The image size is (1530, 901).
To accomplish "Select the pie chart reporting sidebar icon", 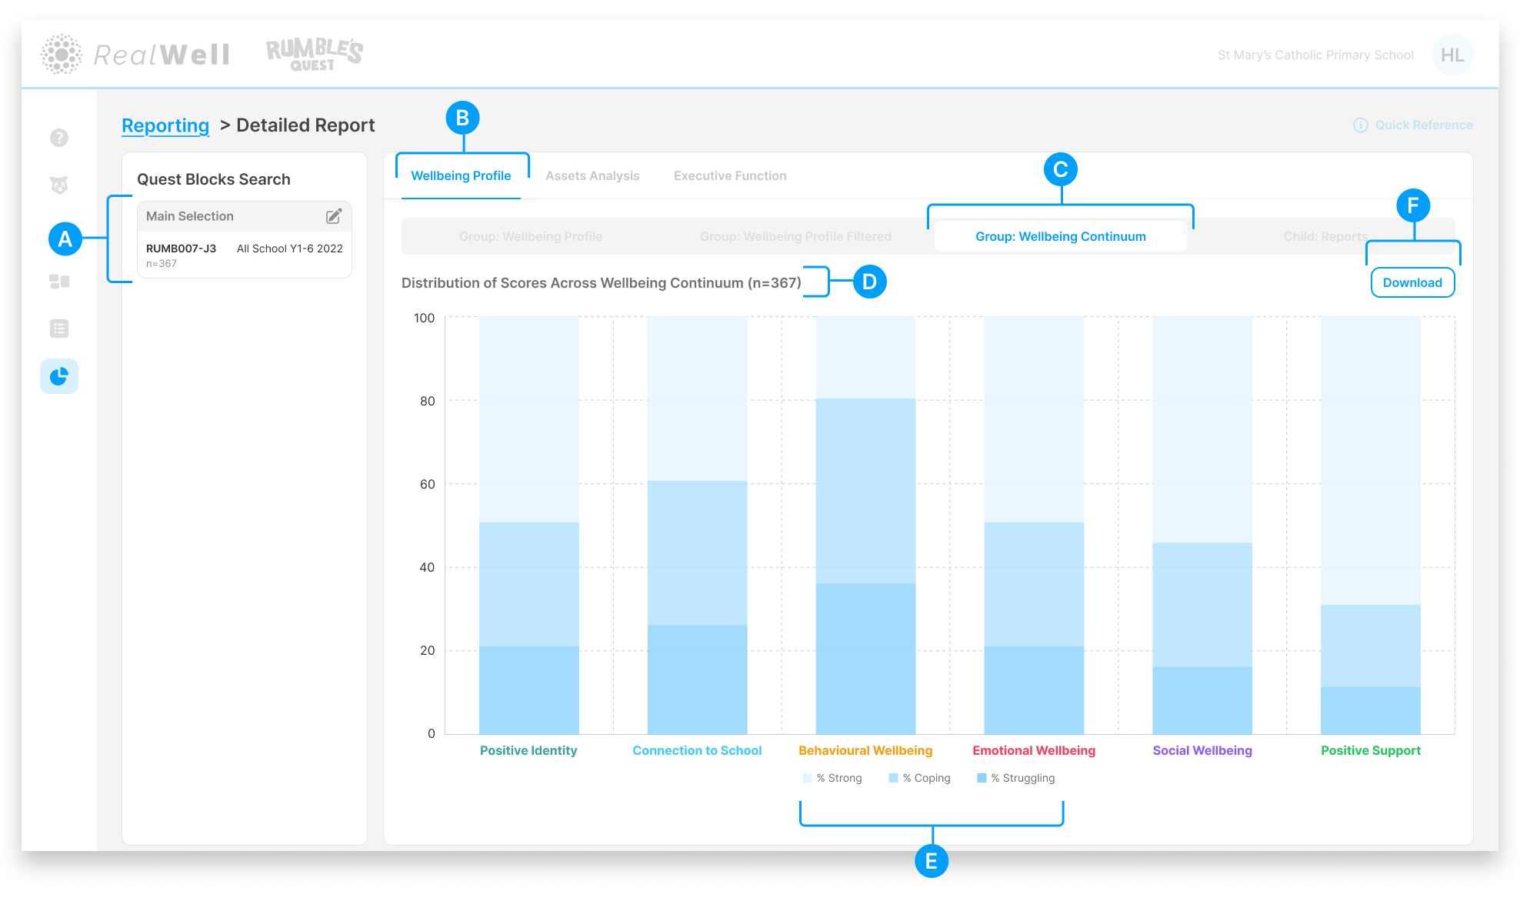I will [59, 376].
